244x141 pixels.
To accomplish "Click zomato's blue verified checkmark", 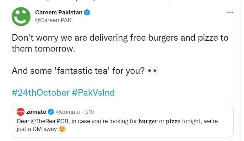I will click(x=51, y=112).
